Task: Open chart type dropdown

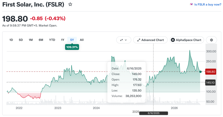Action: pos(123,40)
